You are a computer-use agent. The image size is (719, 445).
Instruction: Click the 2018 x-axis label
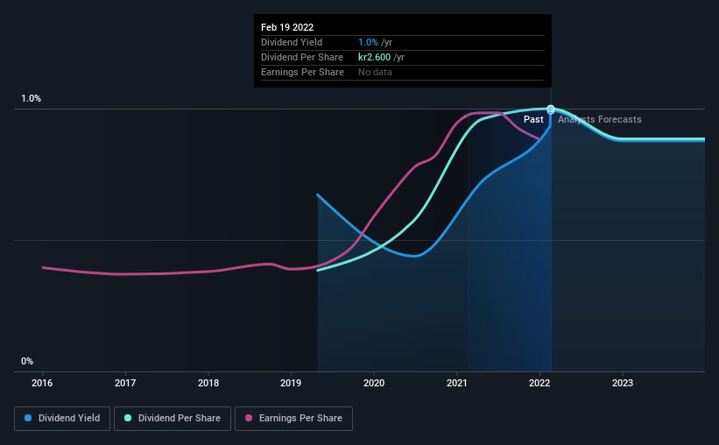(208, 383)
